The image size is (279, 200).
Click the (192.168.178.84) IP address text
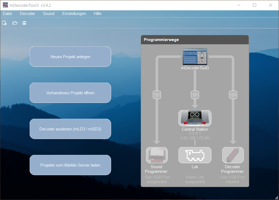pos(195,138)
